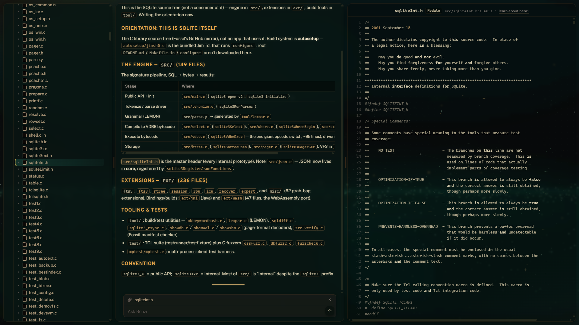
Task: Focus the Ask Benzi input field
Action: pyautogui.click(x=225, y=311)
